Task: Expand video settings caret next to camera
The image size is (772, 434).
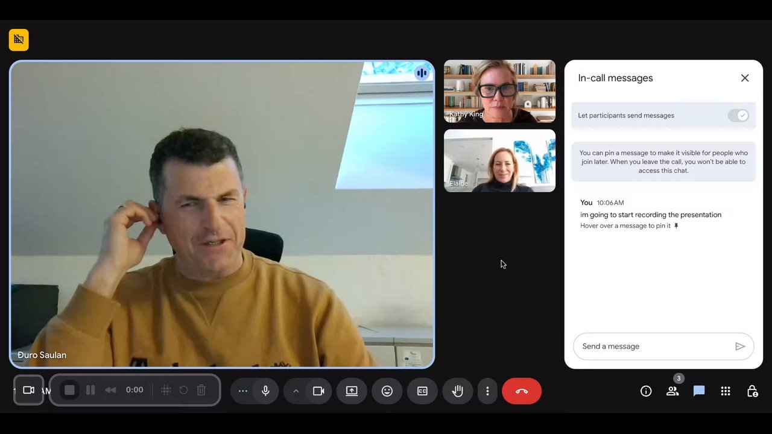Action: click(296, 391)
